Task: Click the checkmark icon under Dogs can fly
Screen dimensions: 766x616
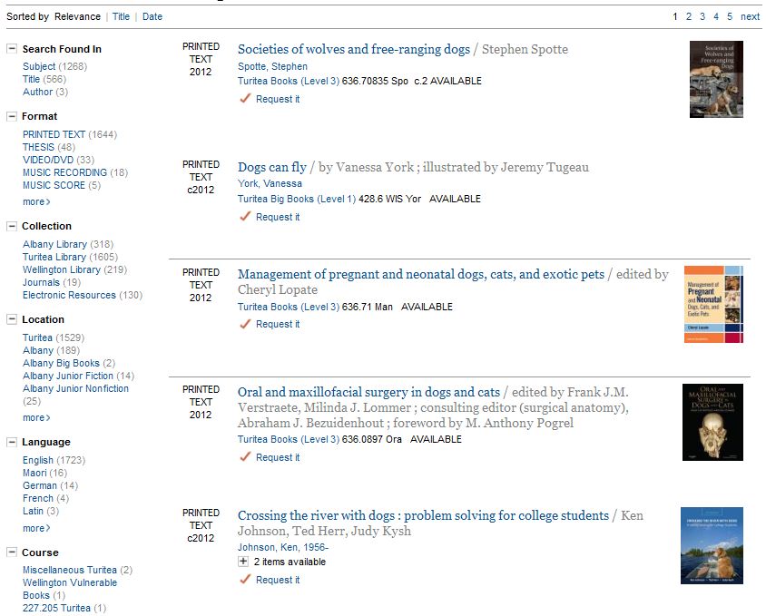Action: tap(244, 217)
